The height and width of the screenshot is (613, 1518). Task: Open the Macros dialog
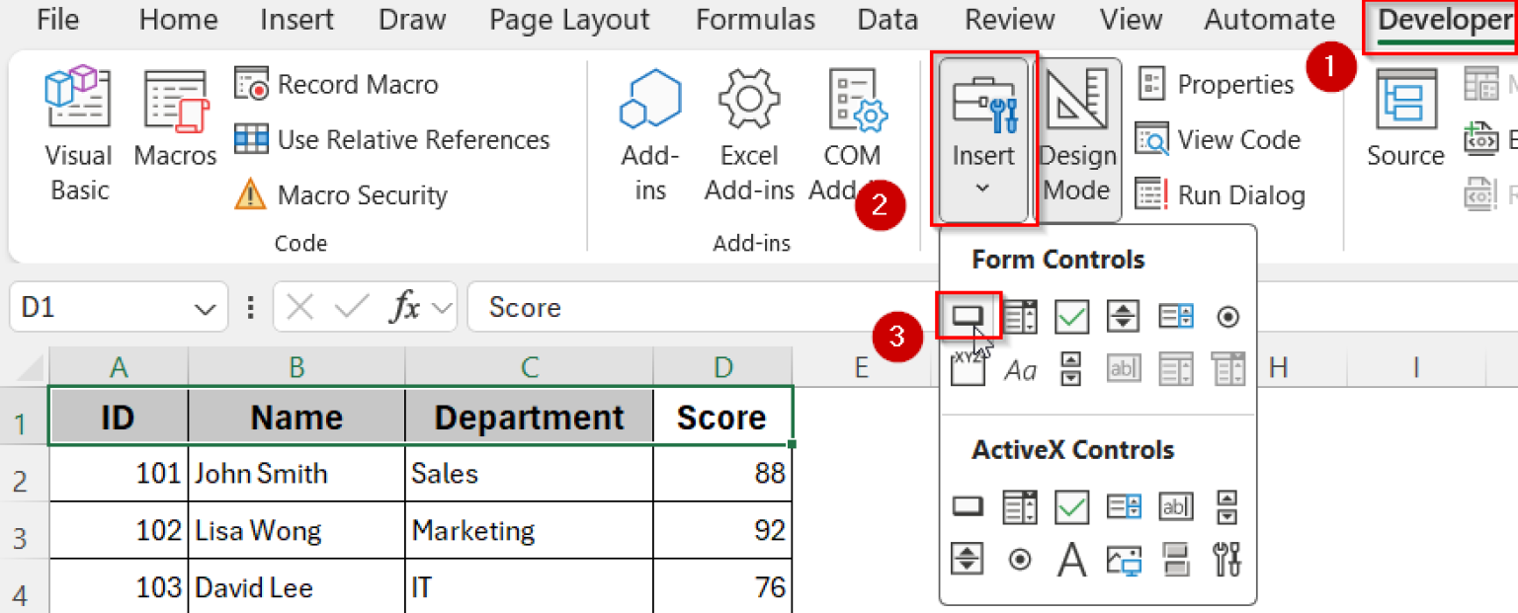(174, 118)
